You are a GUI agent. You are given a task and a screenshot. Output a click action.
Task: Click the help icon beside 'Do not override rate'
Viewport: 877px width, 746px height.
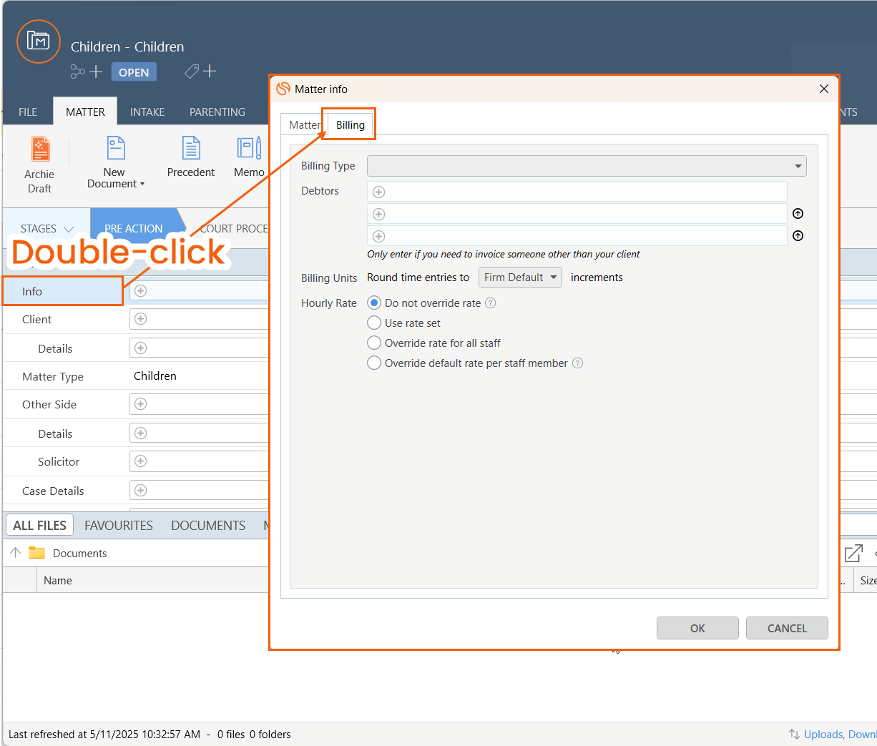pos(490,303)
